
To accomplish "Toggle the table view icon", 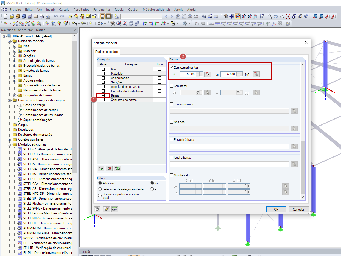I will tap(108, 16).
